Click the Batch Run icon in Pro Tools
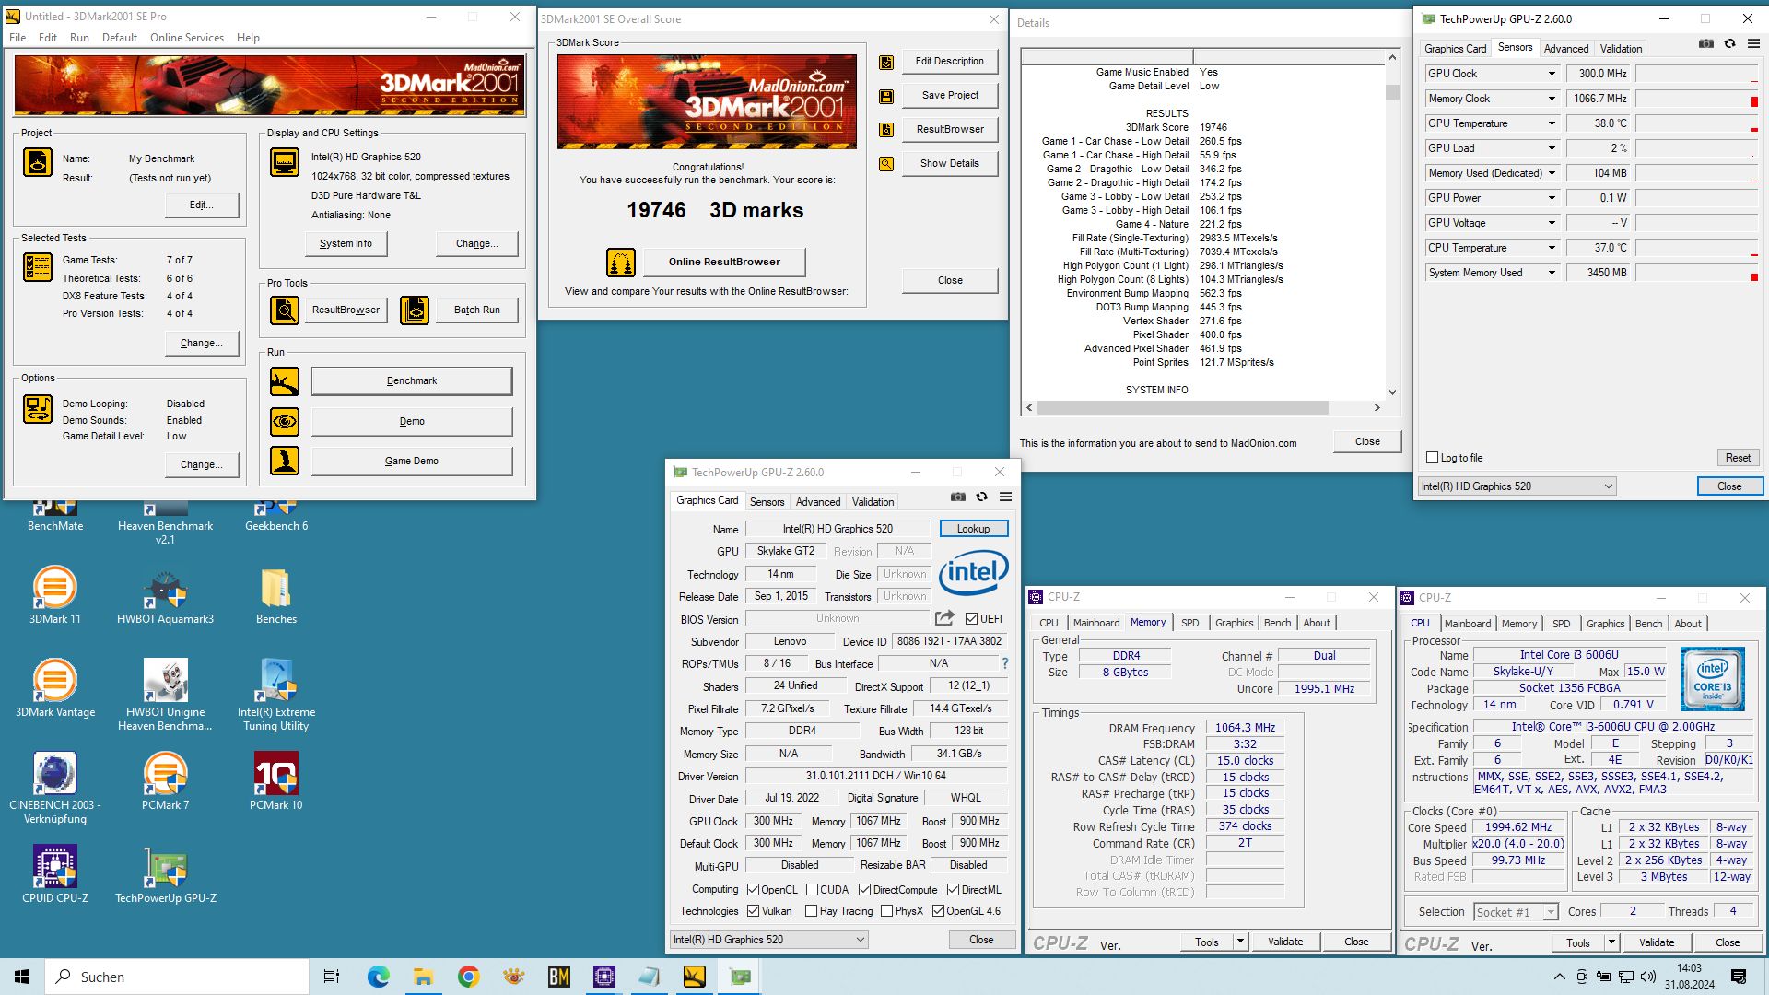 pyautogui.click(x=415, y=310)
